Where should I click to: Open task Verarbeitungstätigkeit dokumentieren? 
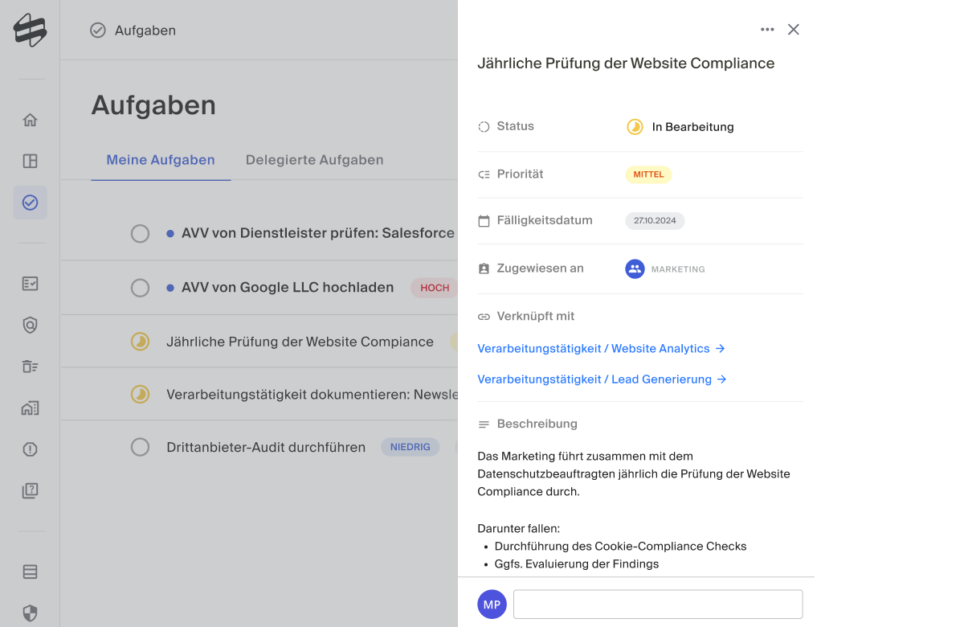click(312, 395)
